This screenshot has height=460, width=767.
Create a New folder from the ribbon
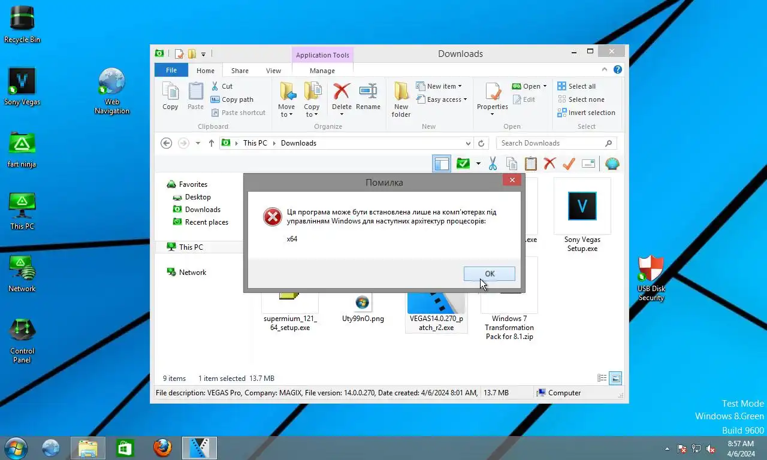pos(401,99)
